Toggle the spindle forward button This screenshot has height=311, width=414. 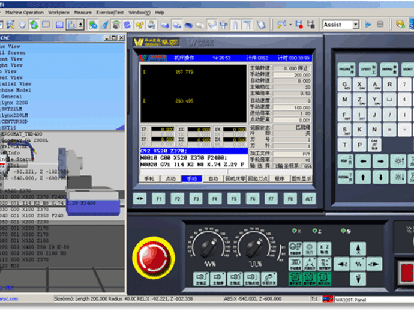coord(201,279)
